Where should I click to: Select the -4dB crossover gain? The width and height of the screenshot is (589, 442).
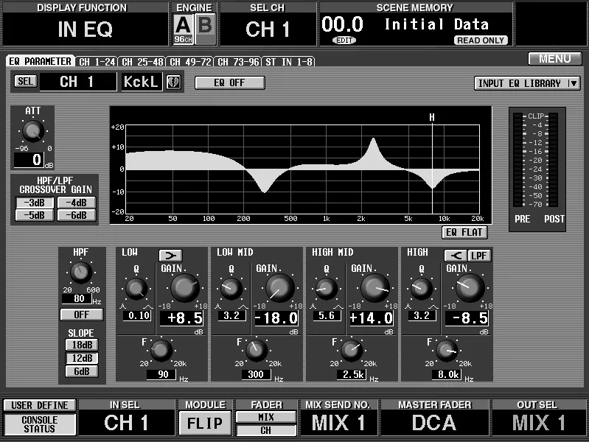pyautogui.click(x=76, y=203)
